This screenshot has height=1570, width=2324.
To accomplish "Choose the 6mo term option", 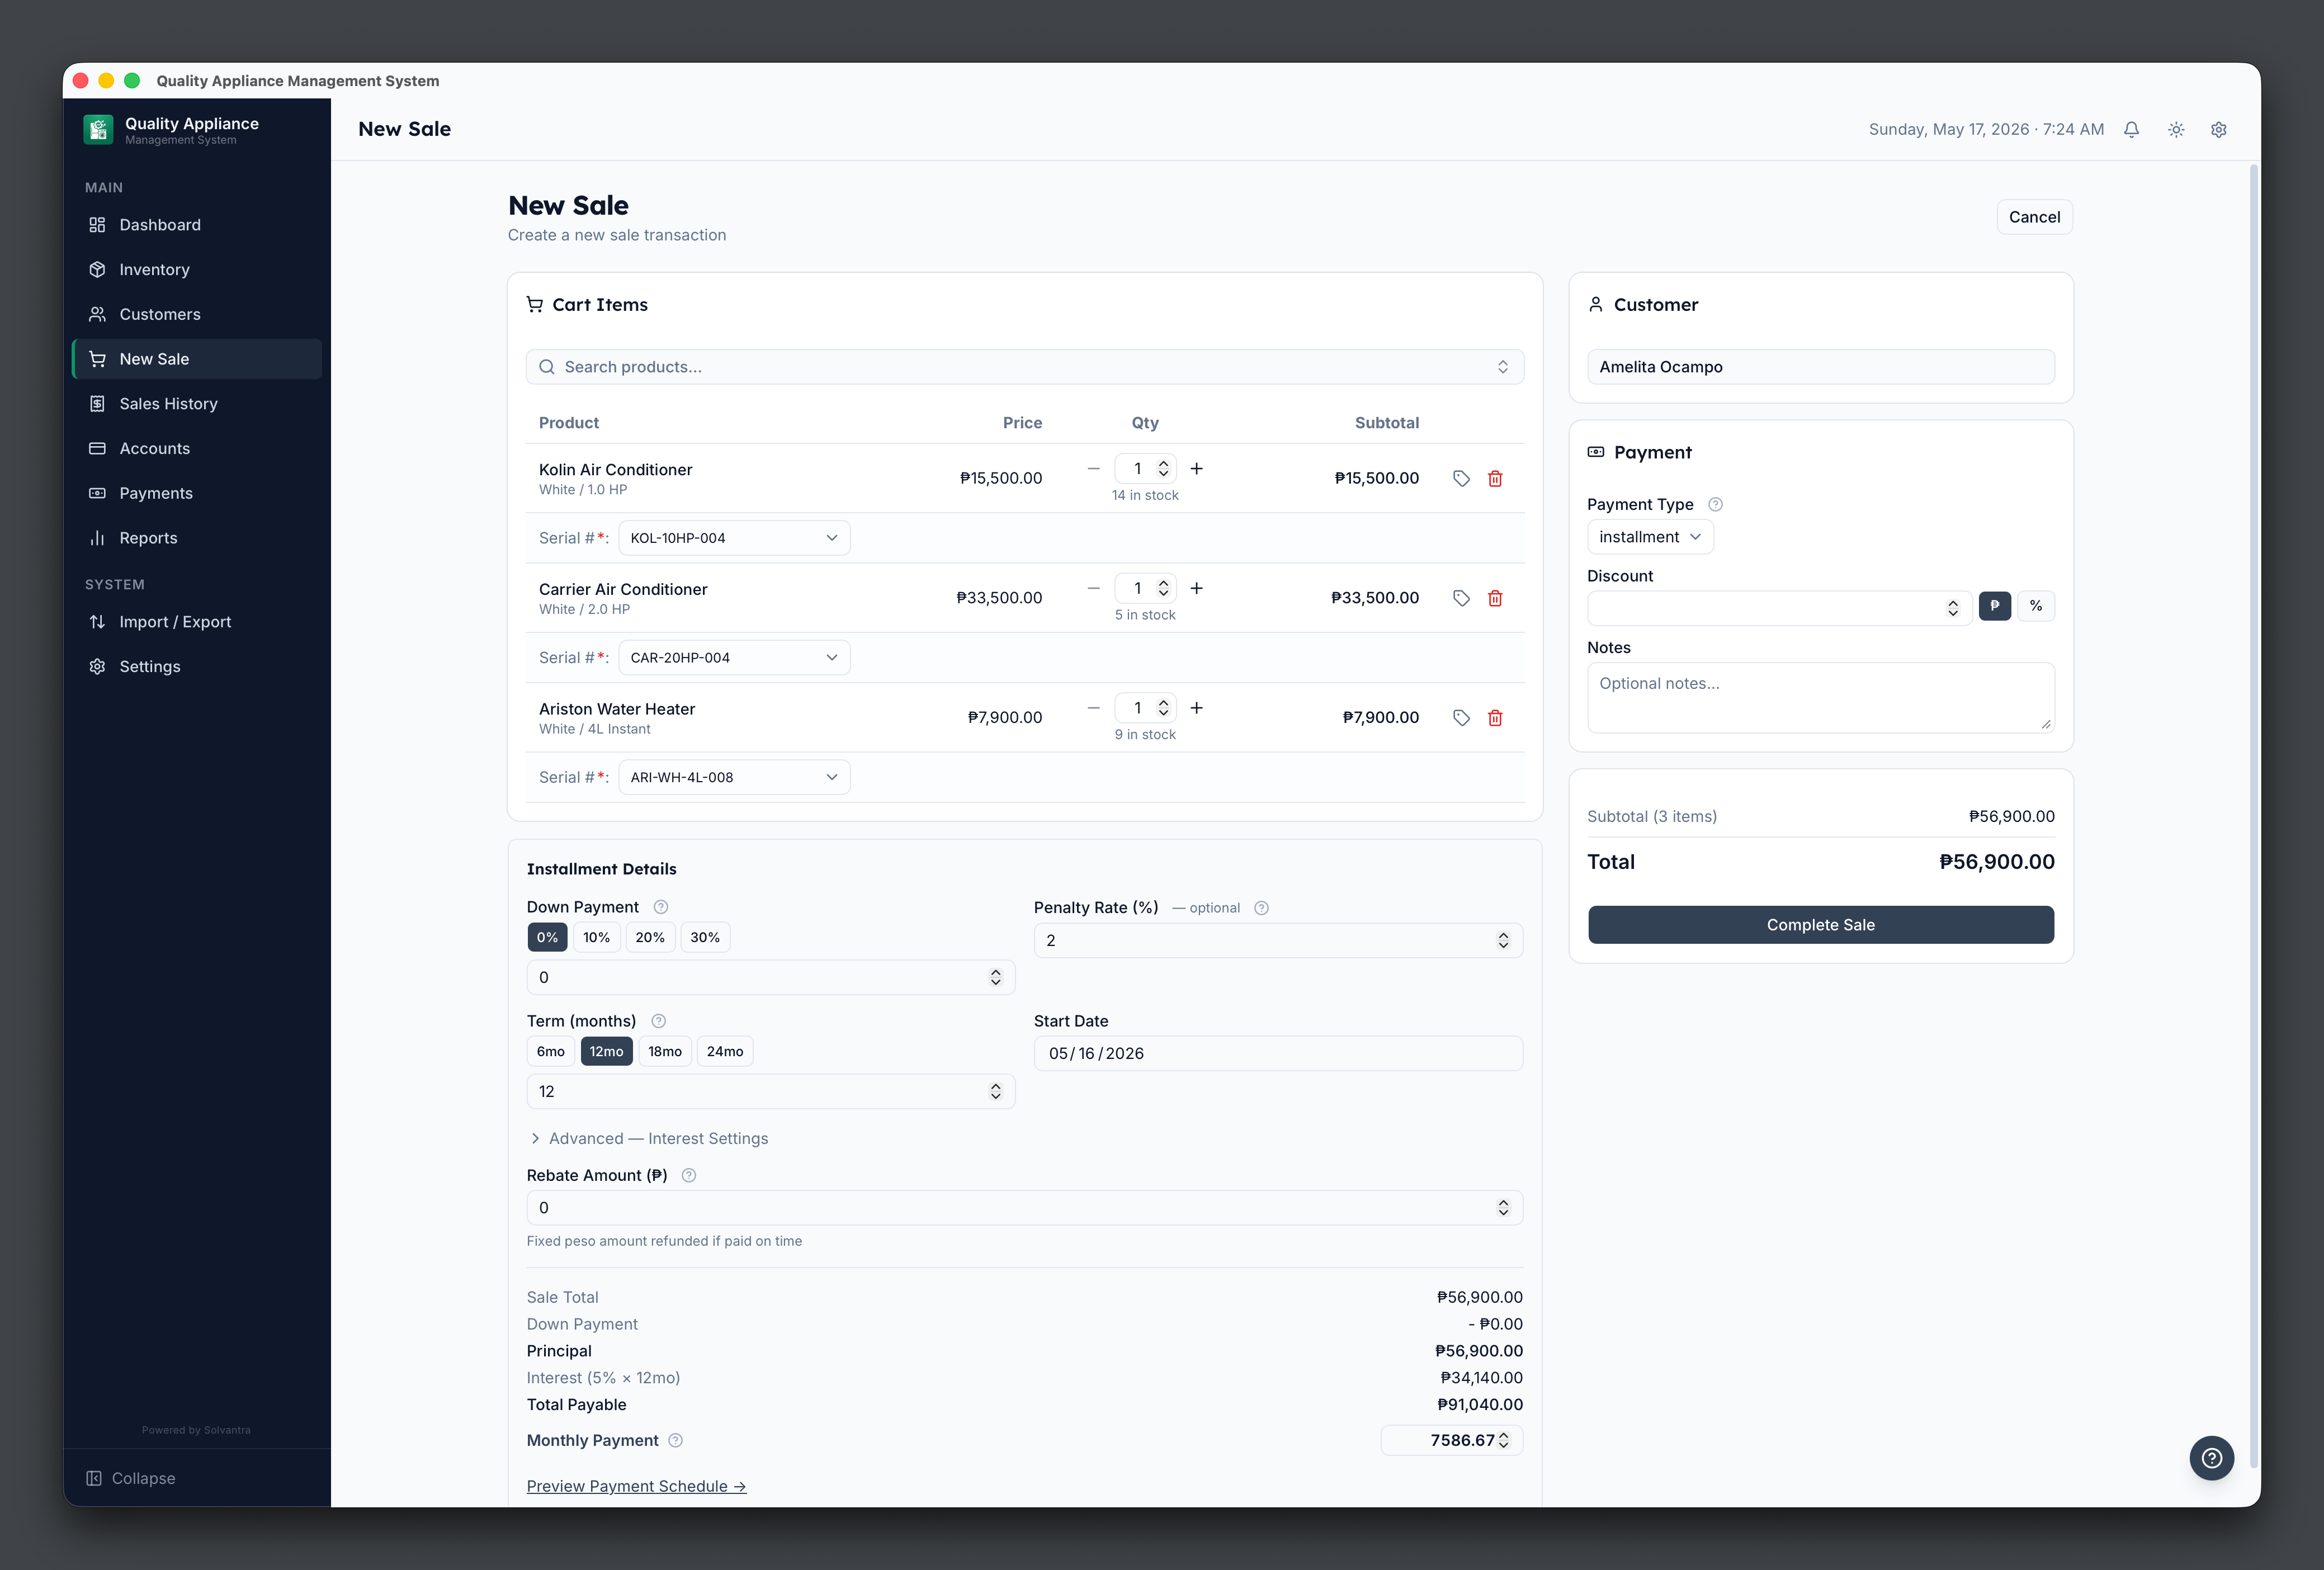I will pos(550,1051).
